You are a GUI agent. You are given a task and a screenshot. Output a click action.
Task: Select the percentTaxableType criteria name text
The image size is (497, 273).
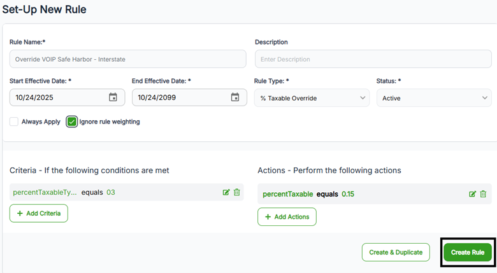44,192
